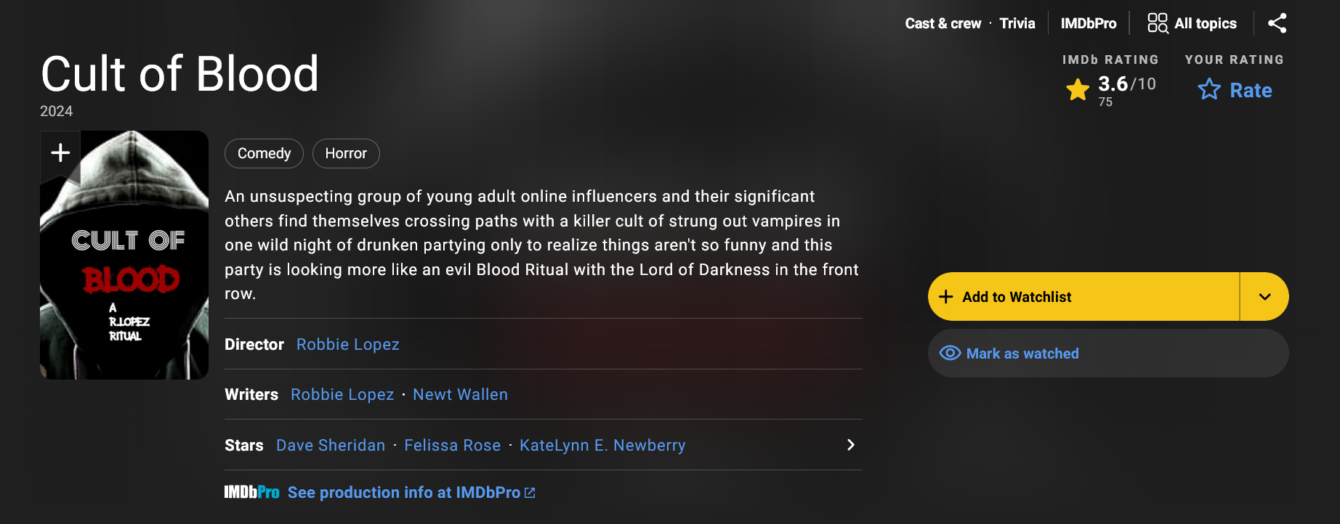Viewport: 1340px width, 524px height.
Task: Click the Director label
Action: pyautogui.click(x=254, y=345)
